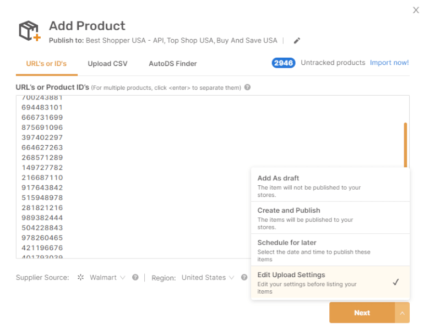Open the Supplier Source Walmart dropdown
Screen dimensions: 424x330
pos(107,278)
